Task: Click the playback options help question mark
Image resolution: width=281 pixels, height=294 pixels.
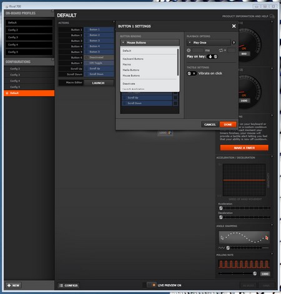Action: (234, 42)
